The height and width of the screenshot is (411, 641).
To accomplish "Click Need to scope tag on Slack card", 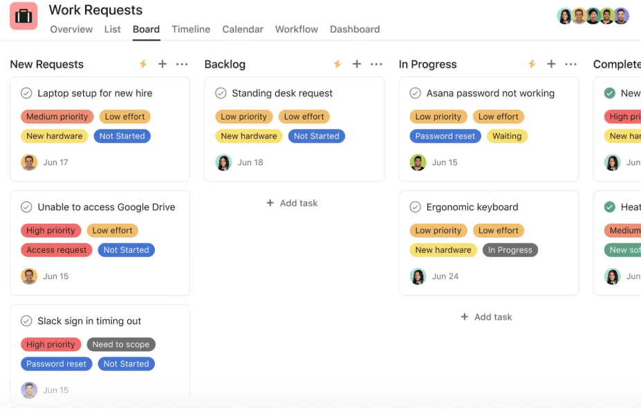I will pos(121,345).
